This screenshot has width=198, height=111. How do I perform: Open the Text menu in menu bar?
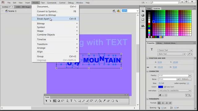pyautogui.click(x=43, y=3)
